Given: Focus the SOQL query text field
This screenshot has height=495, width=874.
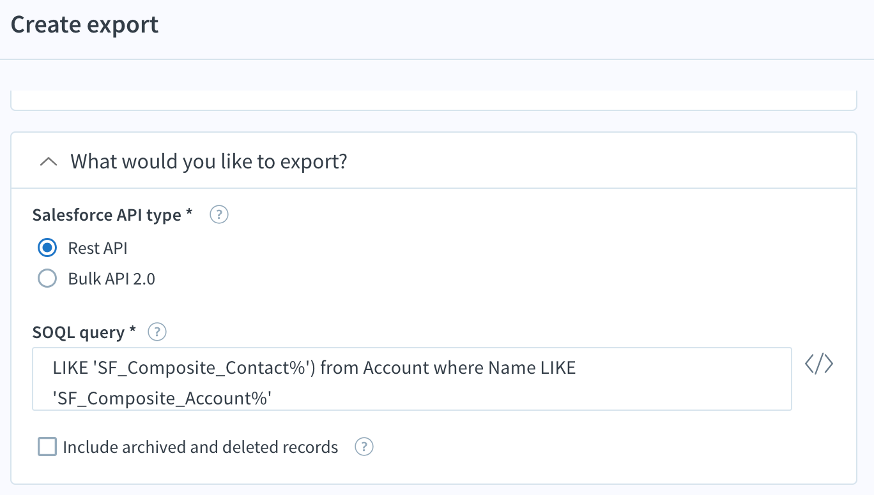Looking at the screenshot, I should [412, 379].
